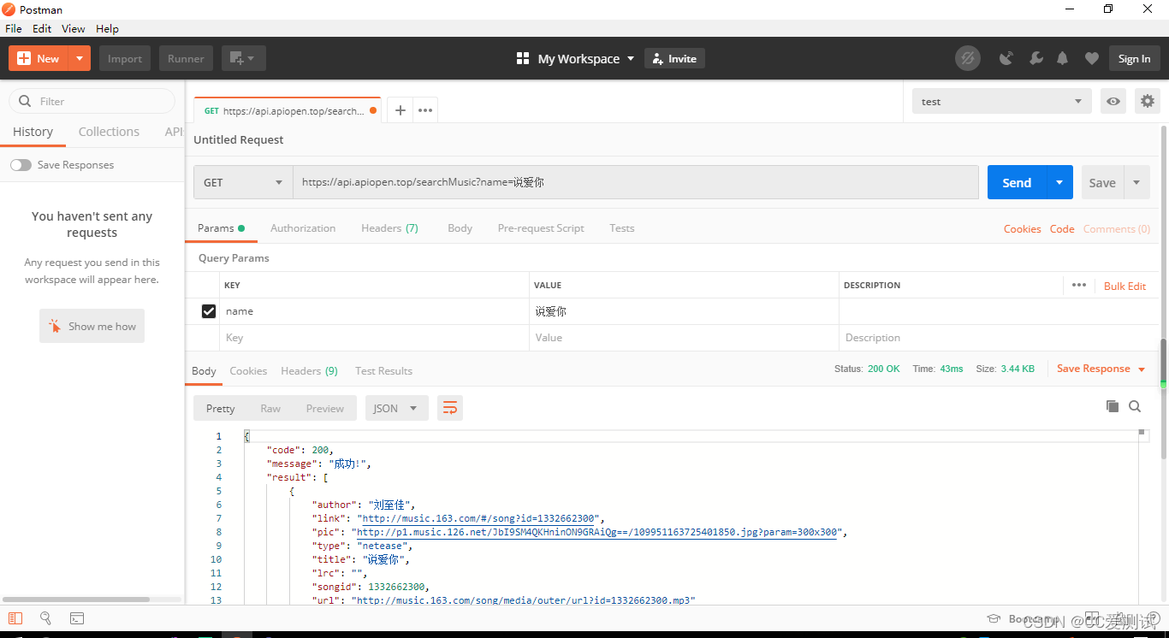Switch to the History sidebar tab
Screen dimensions: 1169x638
click(33, 132)
